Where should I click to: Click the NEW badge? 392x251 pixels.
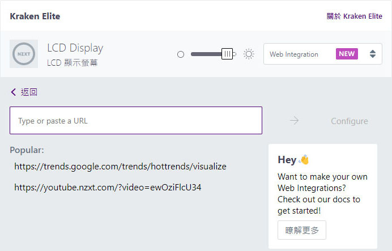(x=347, y=54)
